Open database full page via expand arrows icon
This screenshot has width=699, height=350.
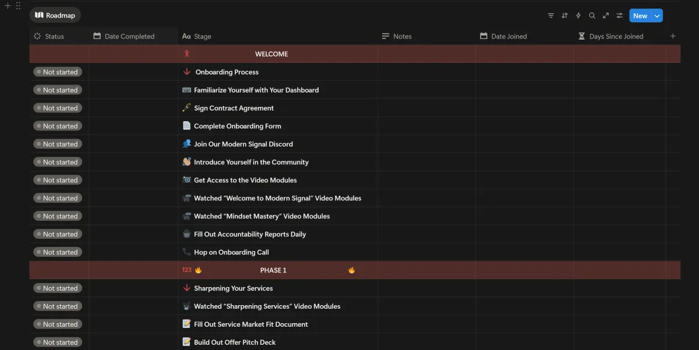click(x=606, y=16)
